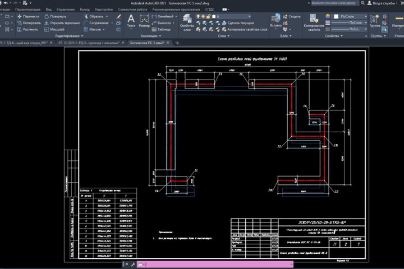This screenshot has width=404, height=269.
Task: Click the command line wrench icon
Action: point(133,264)
